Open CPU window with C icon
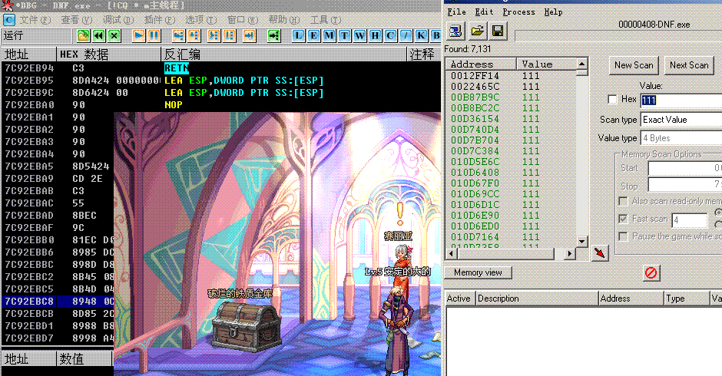Image resolution: width=722 pixels, height=376 pixels. pos(390,36)
